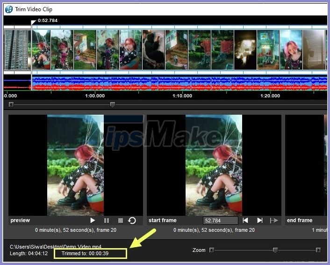Click the 1:10.000 mark on time ruler
The height and width of the screenshot is (265, 330).
coord(182,96)
